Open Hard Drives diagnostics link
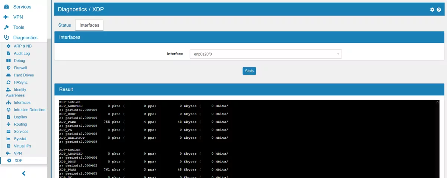 click(x=24, y=75)
